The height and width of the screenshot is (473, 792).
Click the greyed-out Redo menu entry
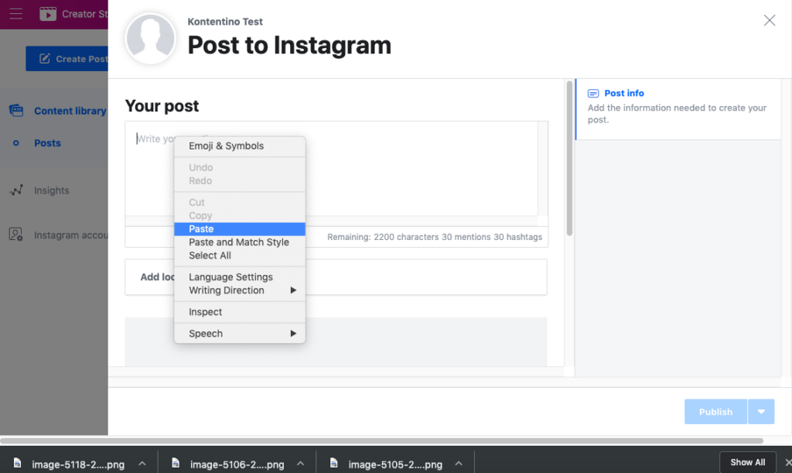coord(240,180)
